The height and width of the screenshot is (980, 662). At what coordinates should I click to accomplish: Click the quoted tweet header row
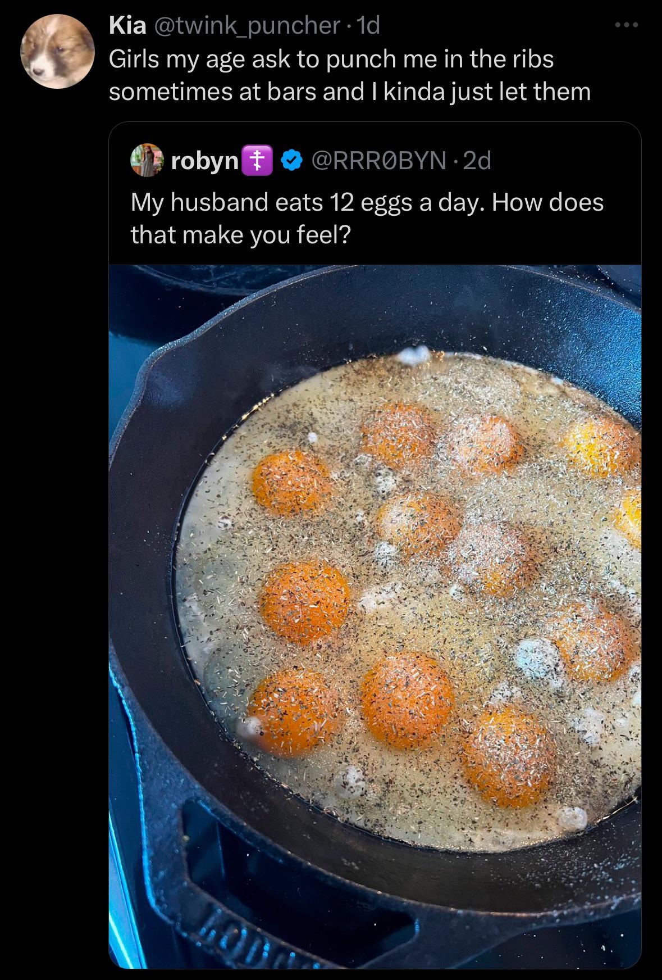point(311,162)
